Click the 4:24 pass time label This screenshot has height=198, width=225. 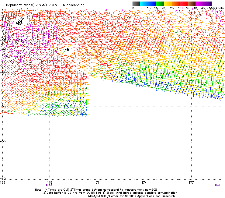coord(217,185)
